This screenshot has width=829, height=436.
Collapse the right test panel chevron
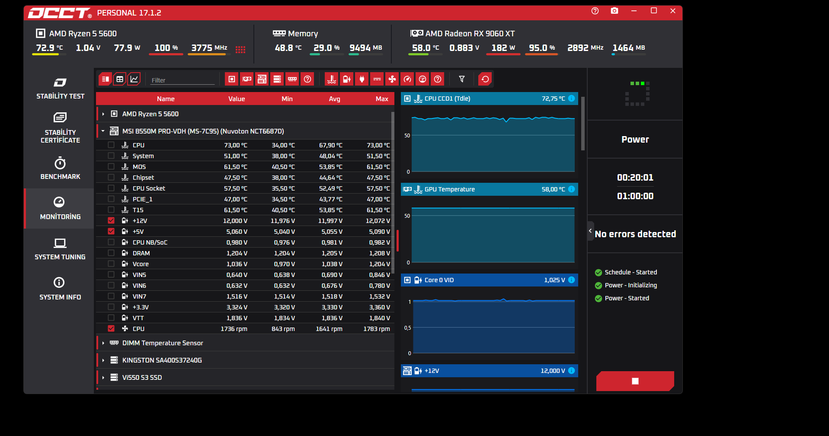590,231
